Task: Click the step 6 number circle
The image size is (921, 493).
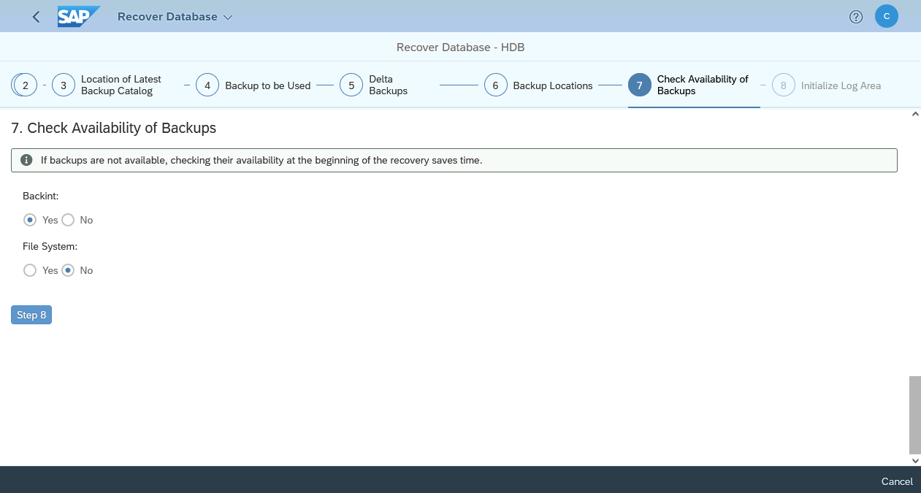Action: pyautogui.click(x=495, y=85)
